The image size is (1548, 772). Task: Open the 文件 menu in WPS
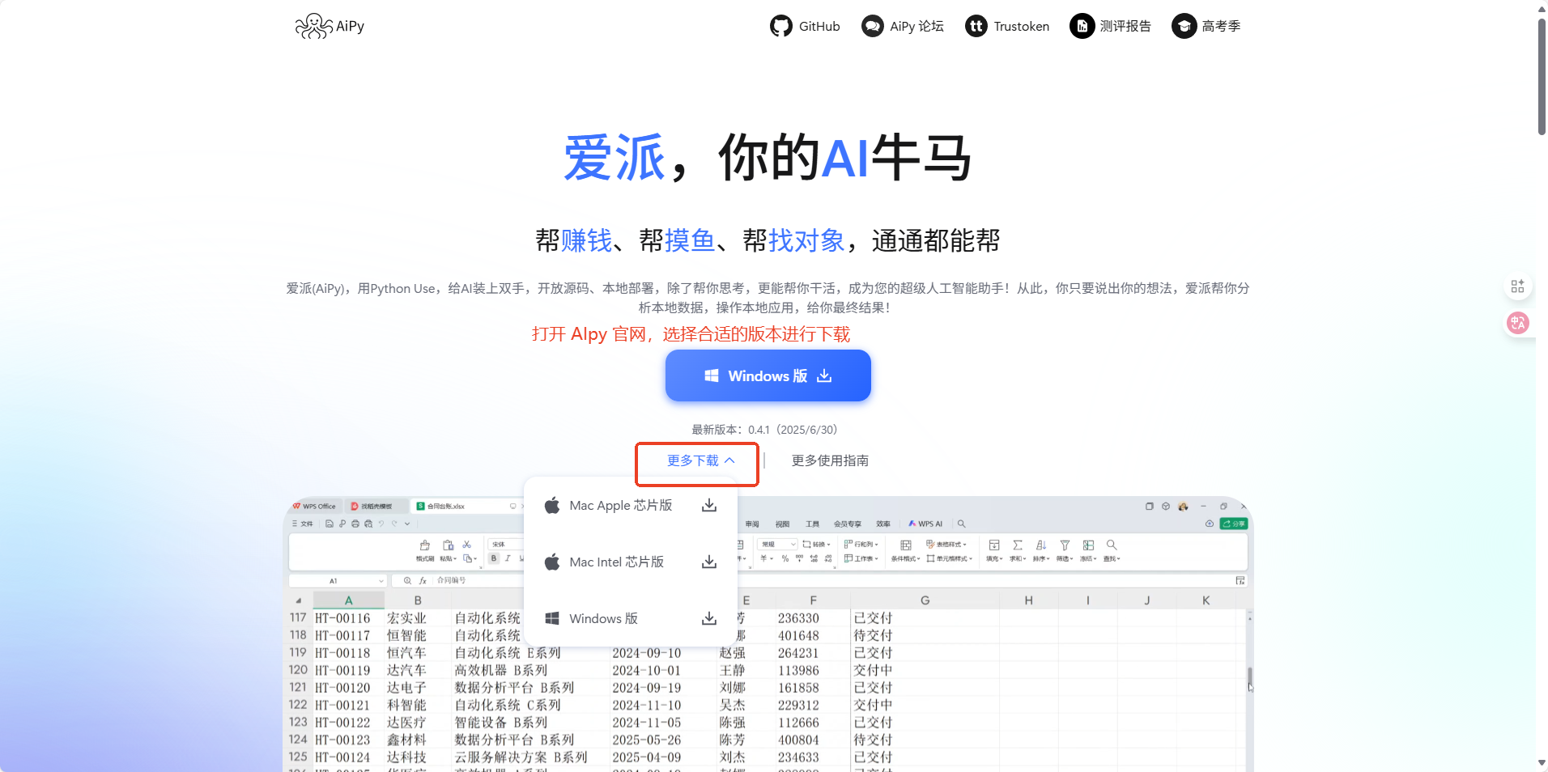pos(302,524)
